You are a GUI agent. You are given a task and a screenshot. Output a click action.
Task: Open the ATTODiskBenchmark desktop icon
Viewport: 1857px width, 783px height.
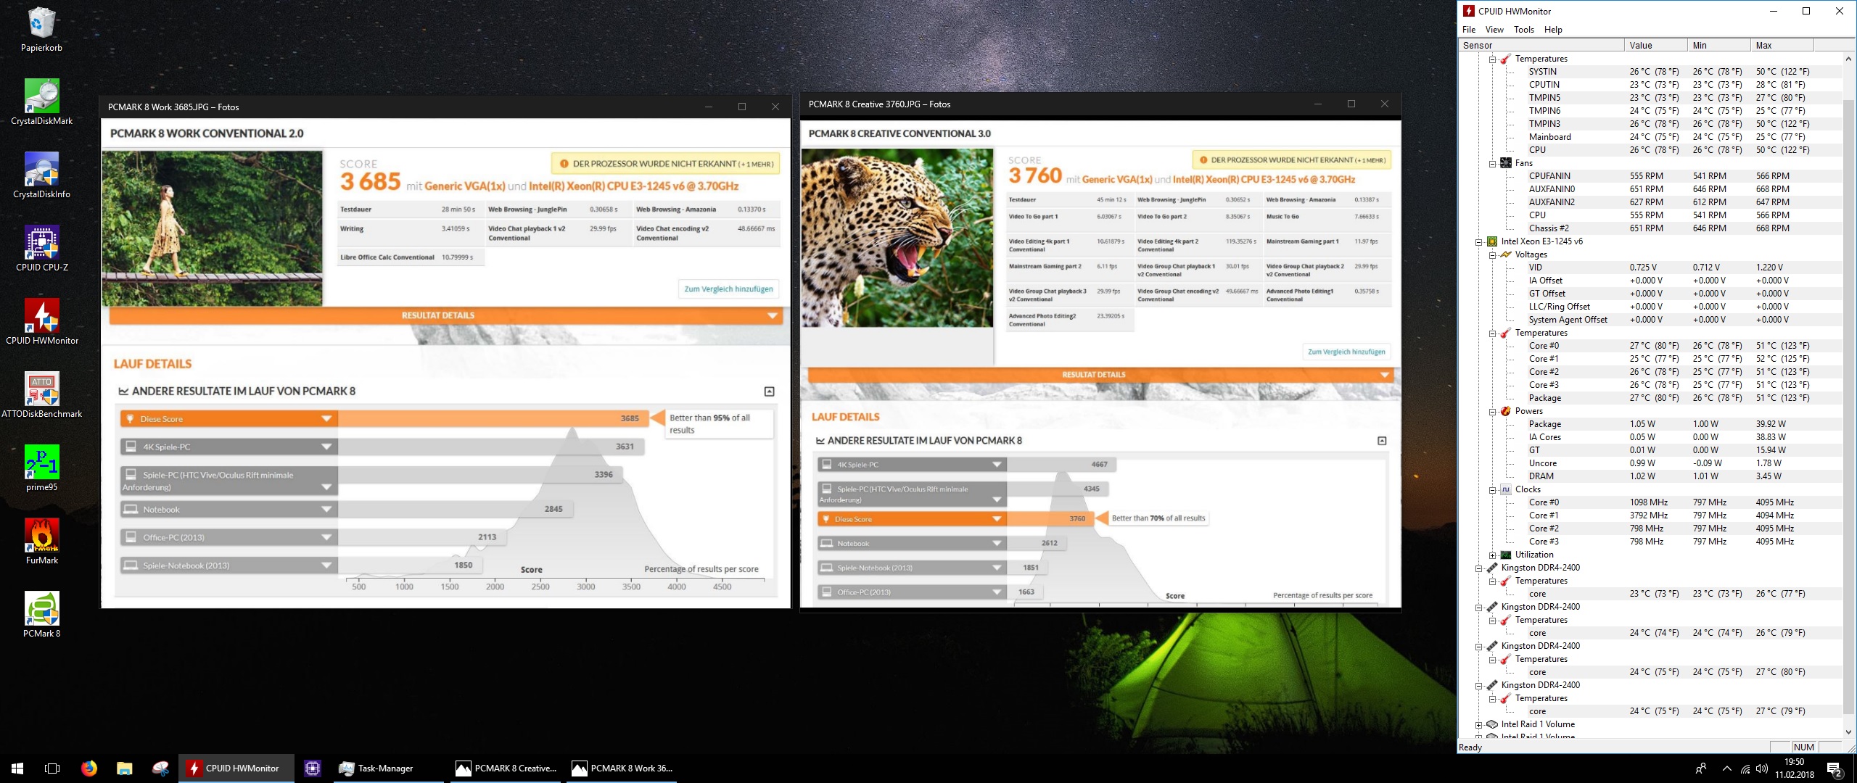click(41, 390)
